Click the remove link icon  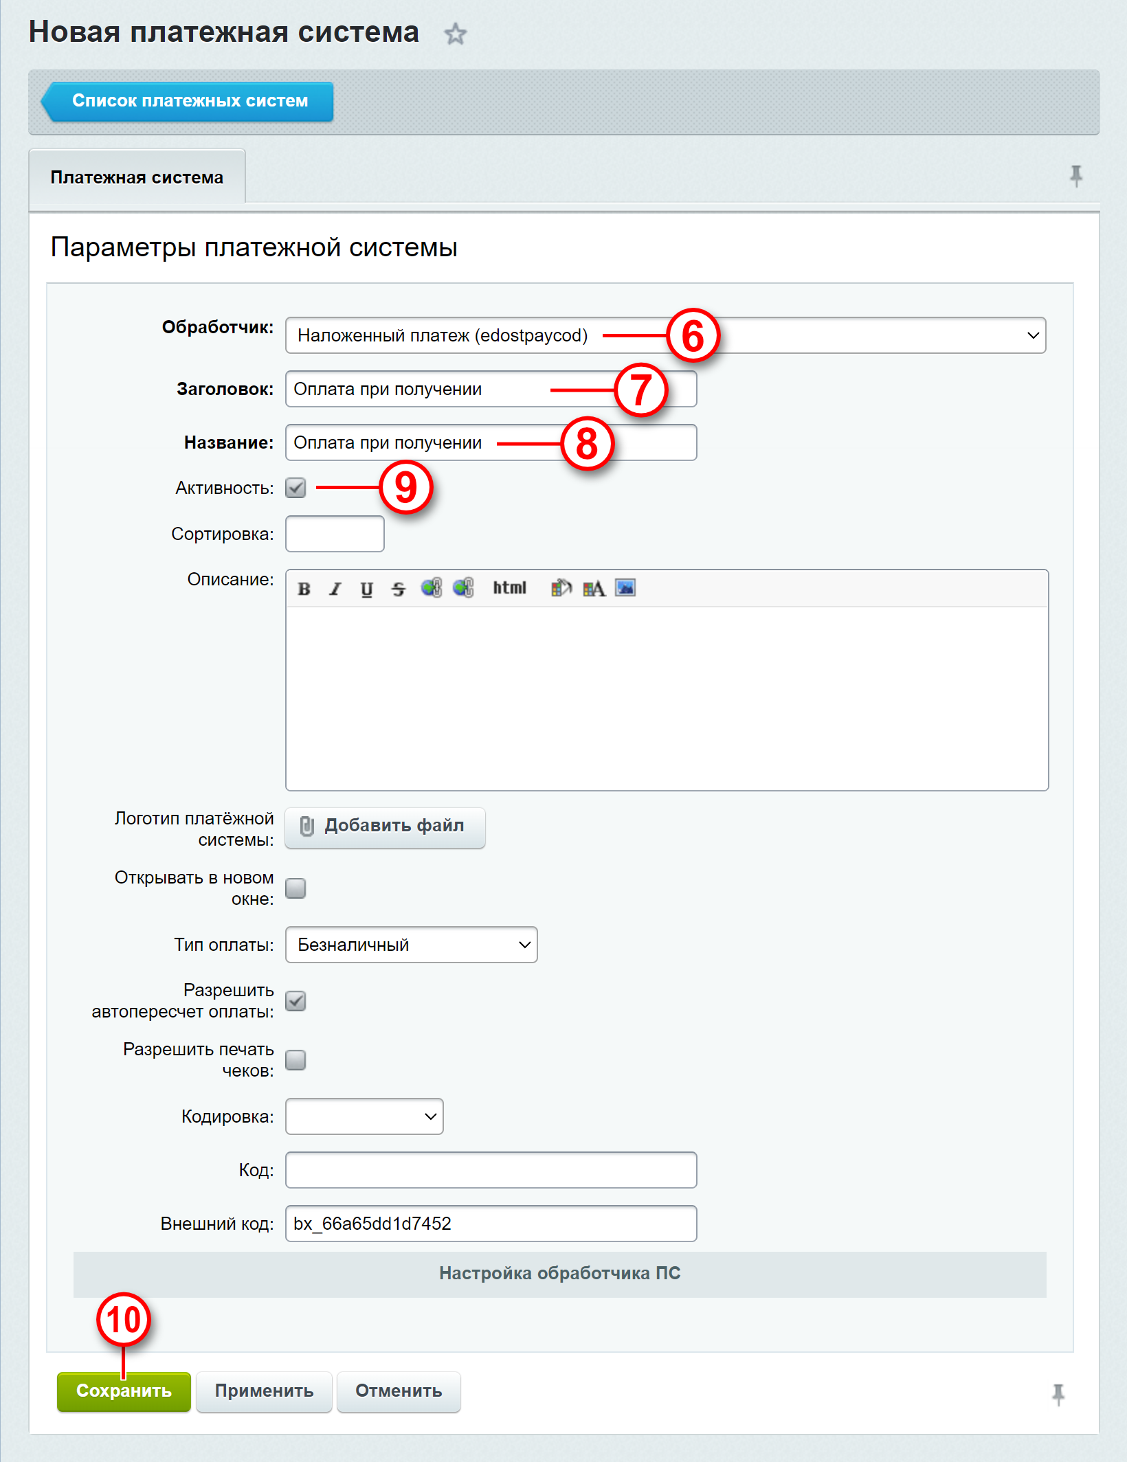(x=463, y=588)
